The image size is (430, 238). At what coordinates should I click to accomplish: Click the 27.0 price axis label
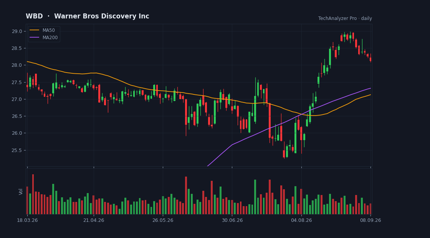click(x=17, y=99)
